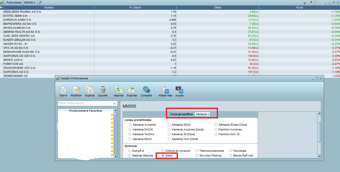
Task: Click the Exportar icon
Action: click(x=132, y=90)
